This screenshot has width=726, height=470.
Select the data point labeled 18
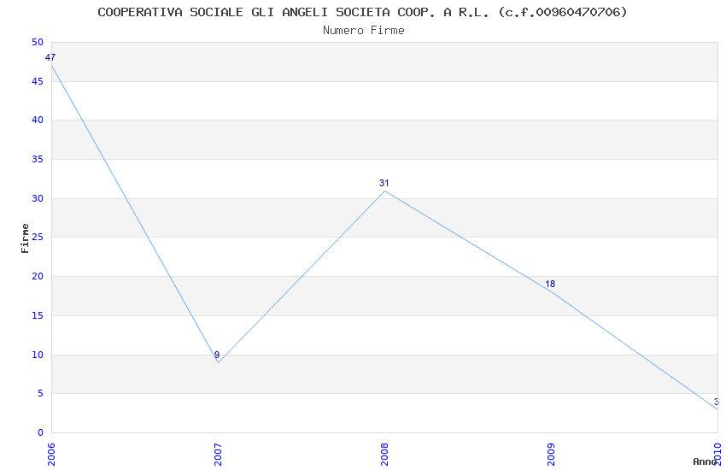[x=551, y=292]
